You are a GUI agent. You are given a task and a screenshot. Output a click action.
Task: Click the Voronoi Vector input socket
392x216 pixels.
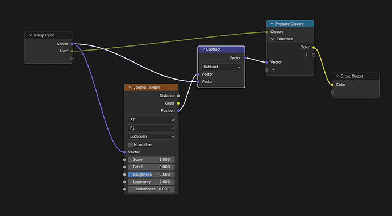pyautogui.click(x=124, y=152)
